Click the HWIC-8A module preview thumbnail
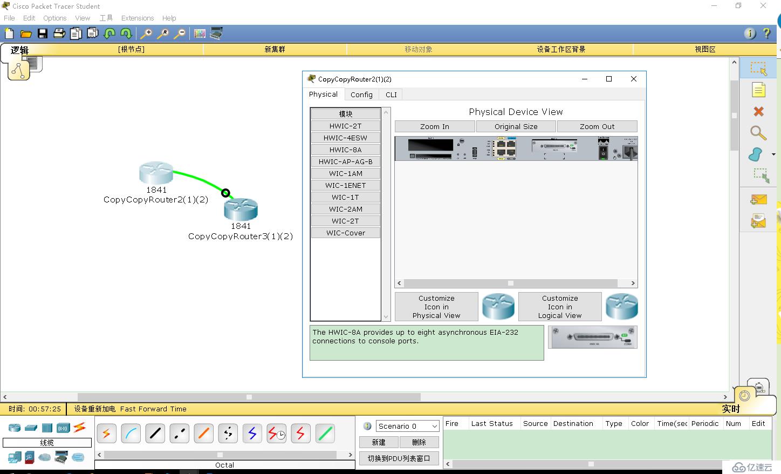 pyautogui.click(x=593, y=337)
